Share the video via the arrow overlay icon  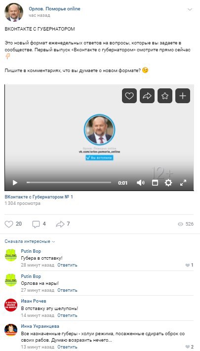tap(147, 96)
